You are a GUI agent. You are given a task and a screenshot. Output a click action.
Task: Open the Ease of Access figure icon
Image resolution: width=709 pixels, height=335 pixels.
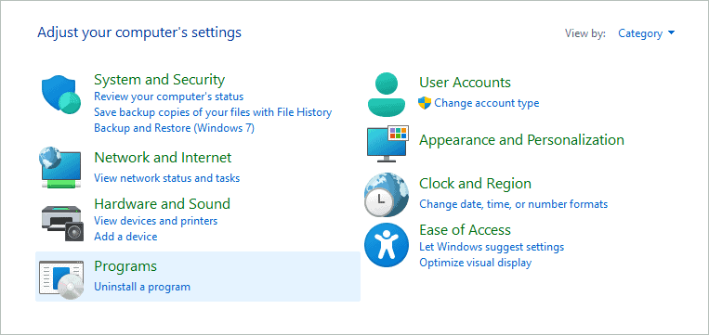click(x=387, y=245)
